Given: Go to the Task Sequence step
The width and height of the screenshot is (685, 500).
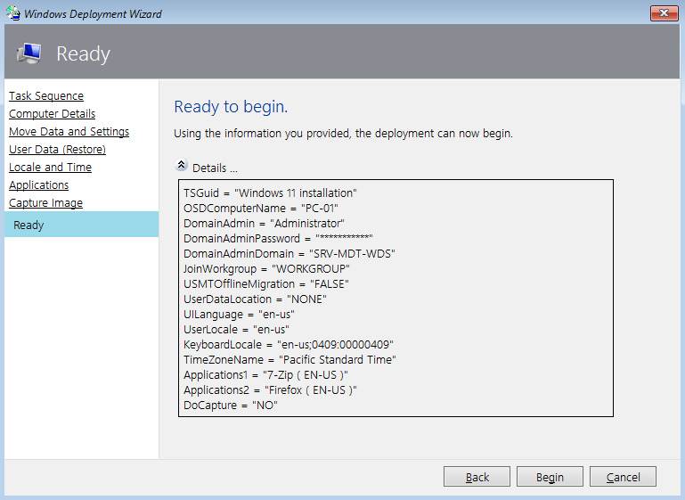Looking at the screenshot, I should tap(46, 95).
